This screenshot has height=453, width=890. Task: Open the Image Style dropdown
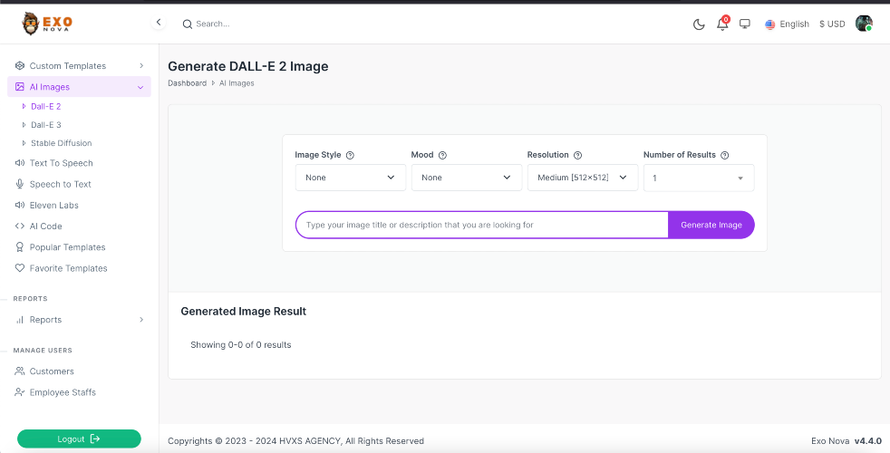[x=350, y=178]
